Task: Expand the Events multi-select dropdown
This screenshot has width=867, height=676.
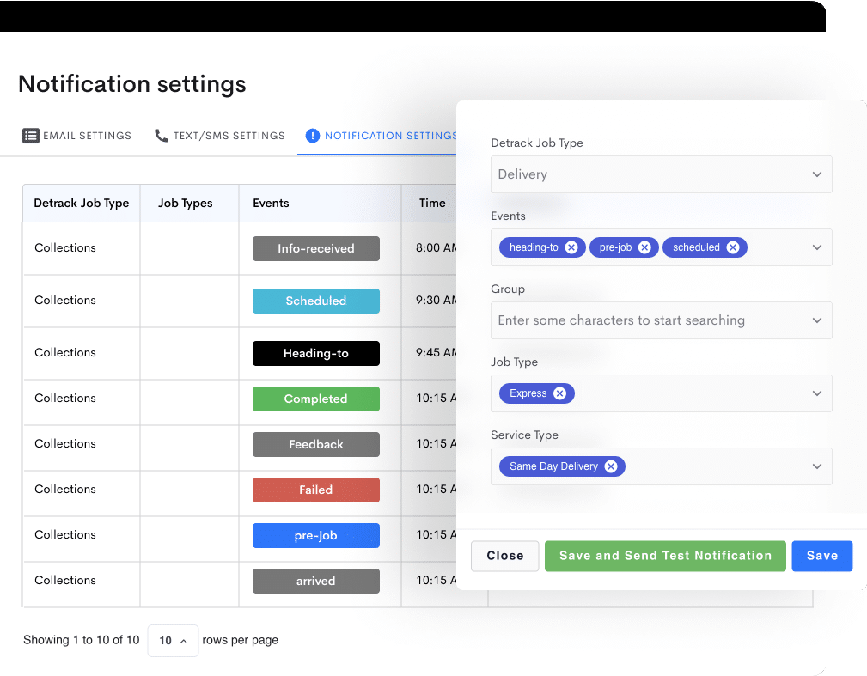Action: point(816,247)
